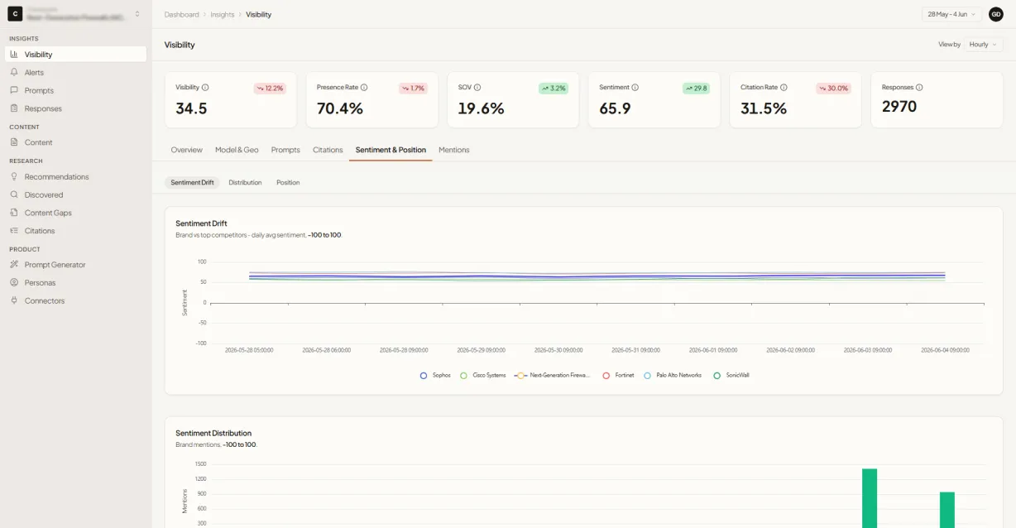This screenshot has height=528, width=1016.
Task: Switch to the Citations tab
Action: (x=328, y=150)
